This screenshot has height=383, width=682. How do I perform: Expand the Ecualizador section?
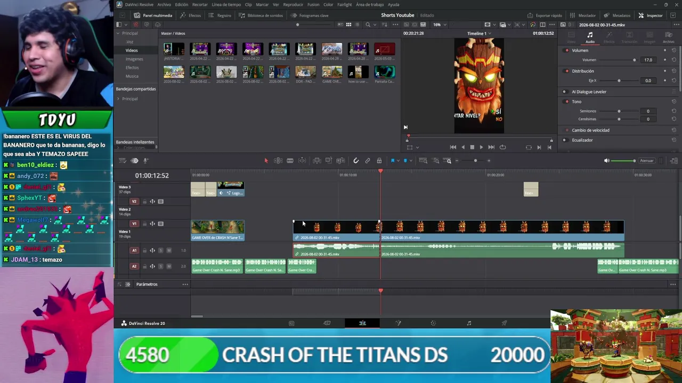(582, 140)
